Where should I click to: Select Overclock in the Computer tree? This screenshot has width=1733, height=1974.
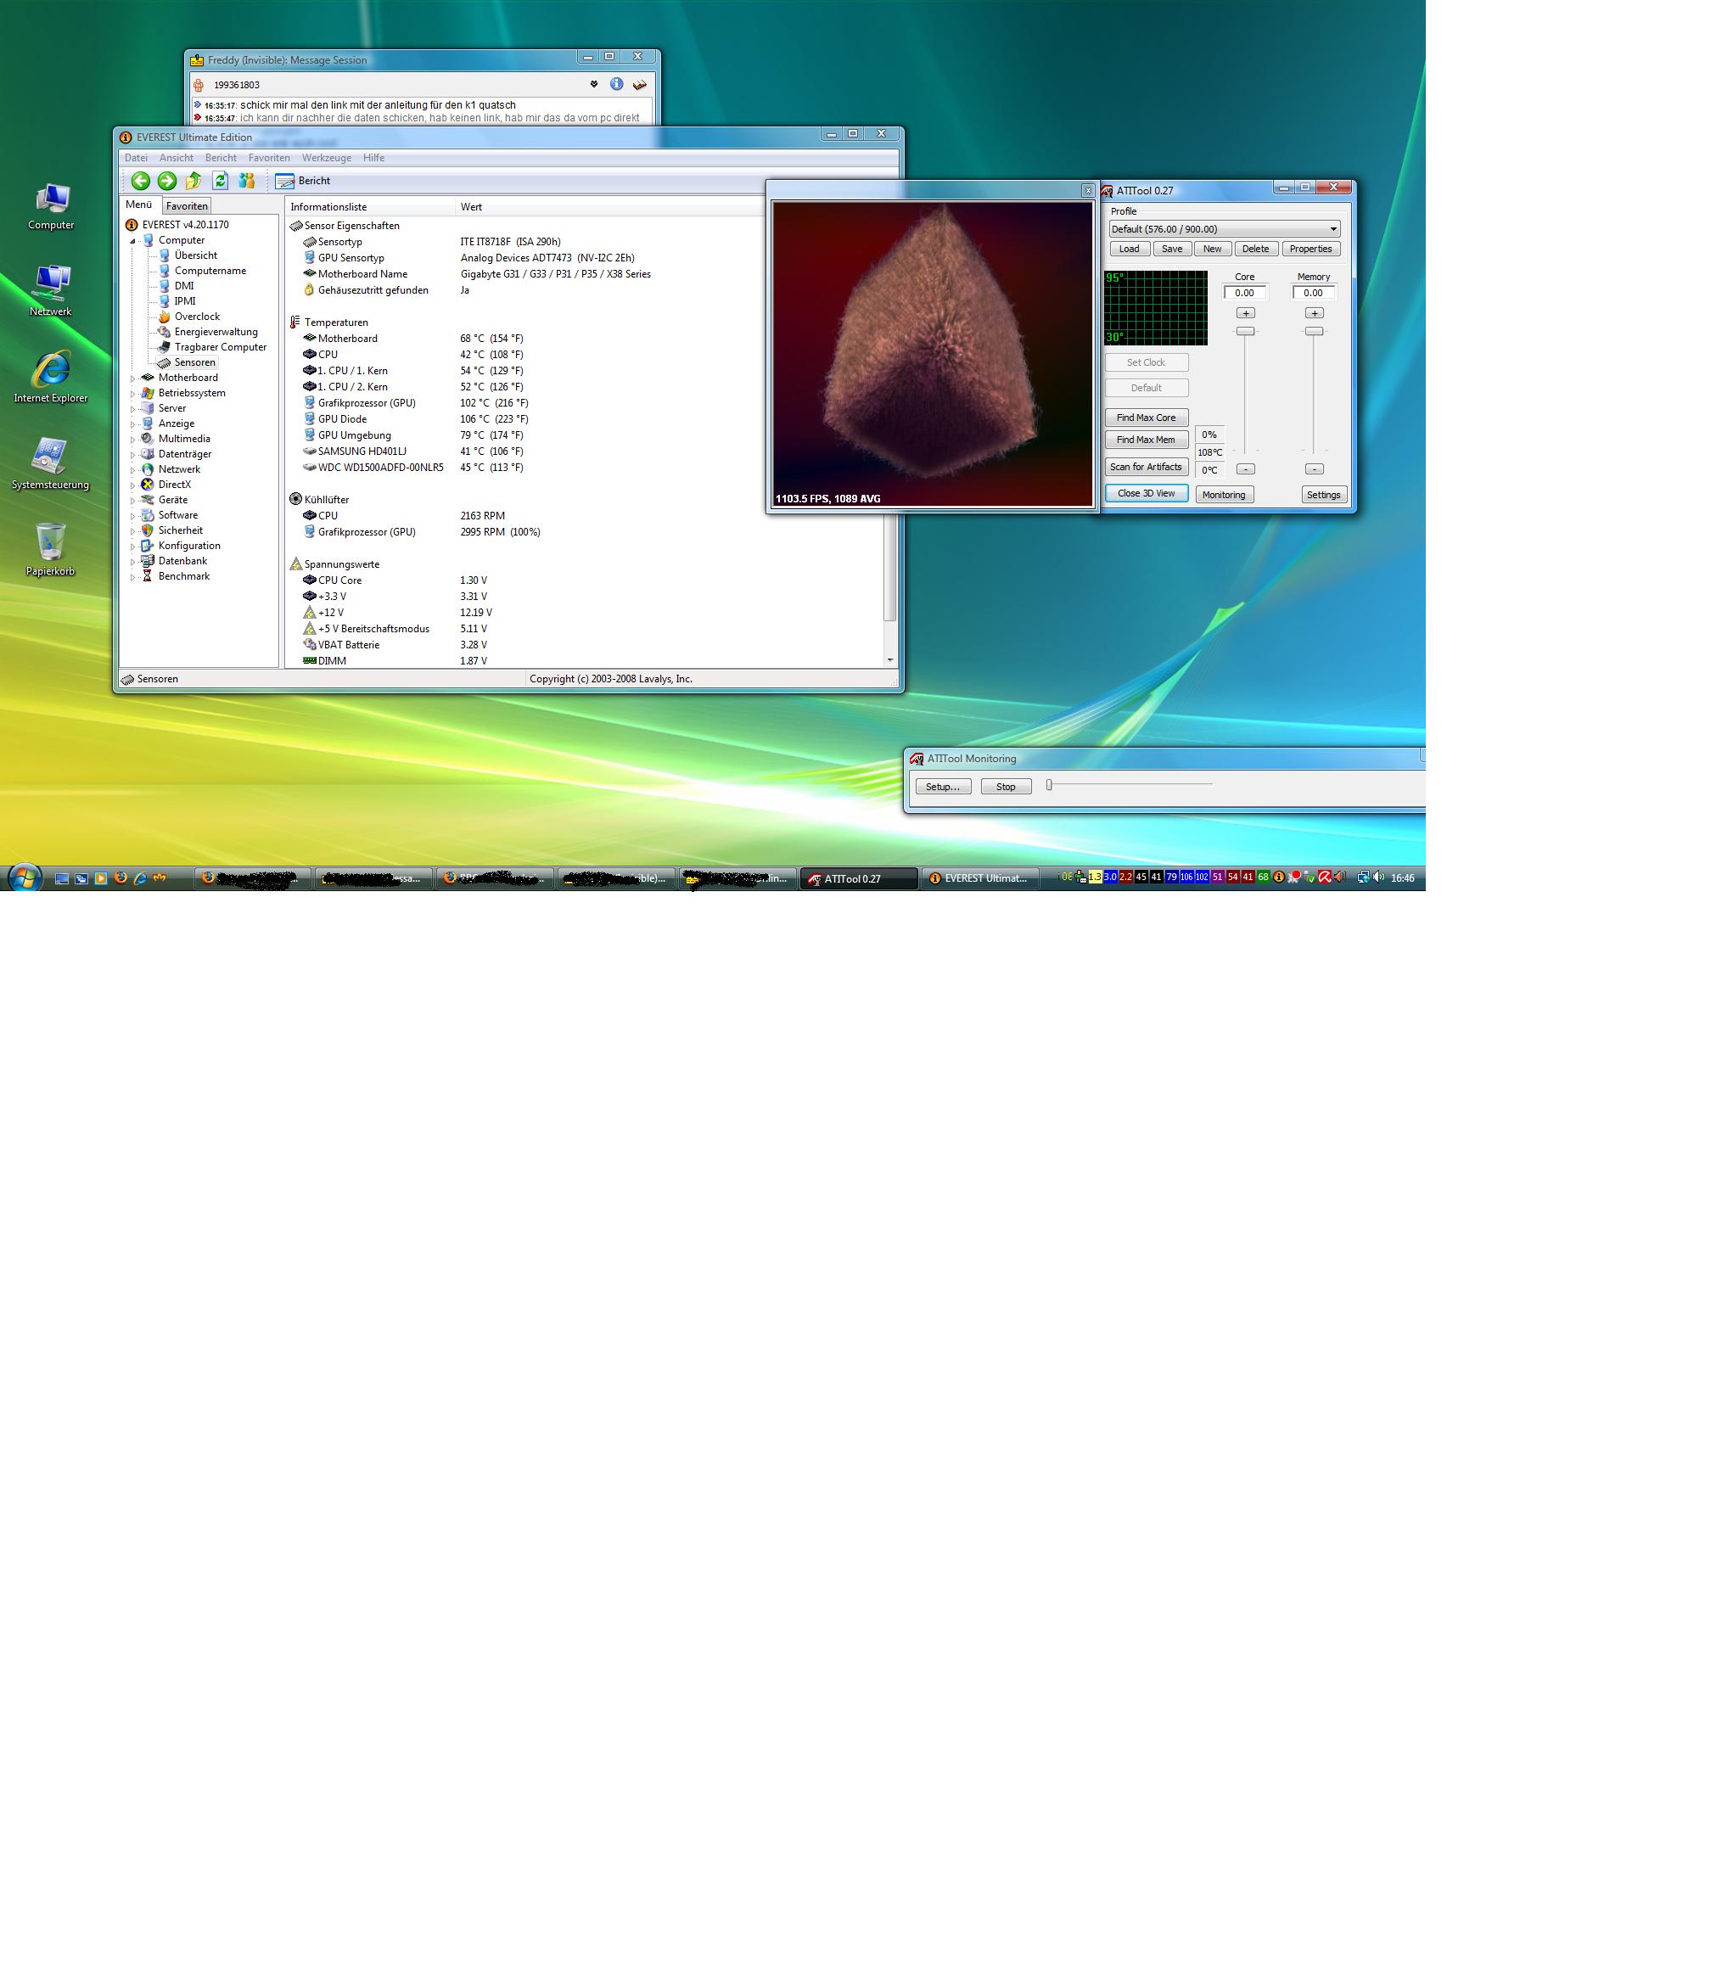pyautogui.click(x=197, y=317)
